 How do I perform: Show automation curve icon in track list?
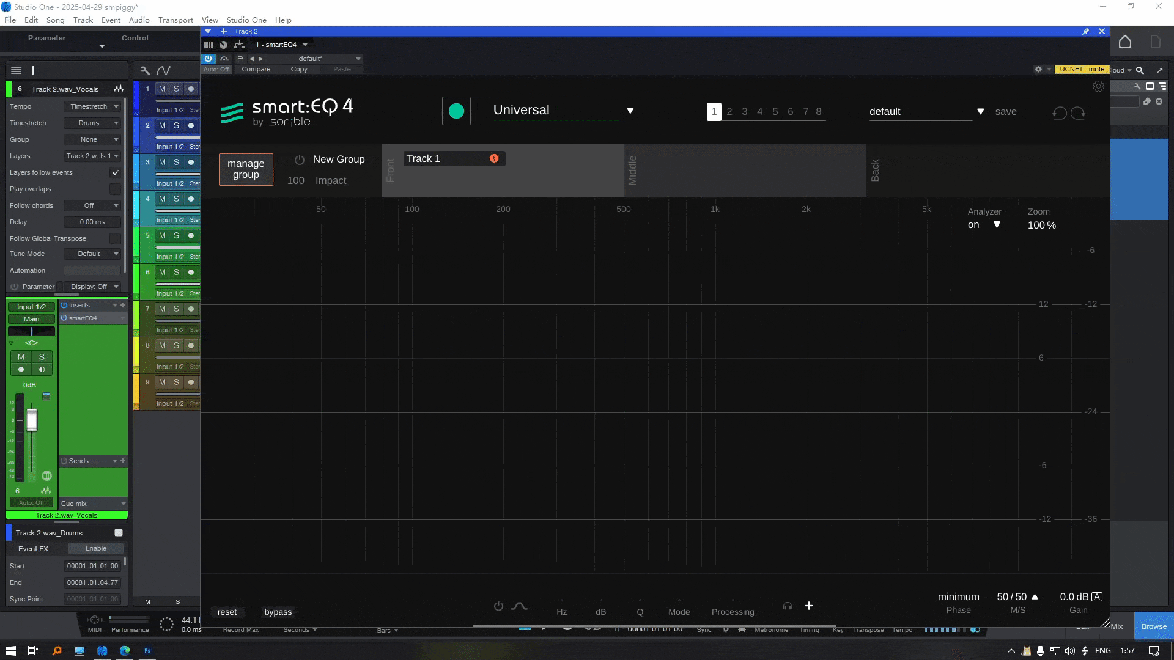(x=163, y=70)
